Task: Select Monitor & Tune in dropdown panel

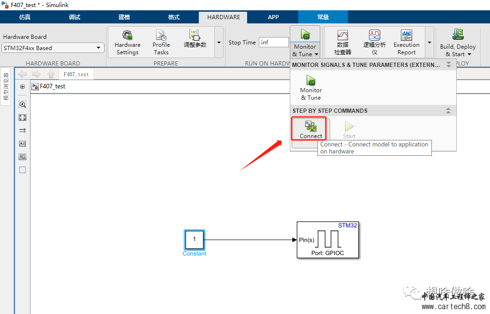Action: (x=310, y=88)
